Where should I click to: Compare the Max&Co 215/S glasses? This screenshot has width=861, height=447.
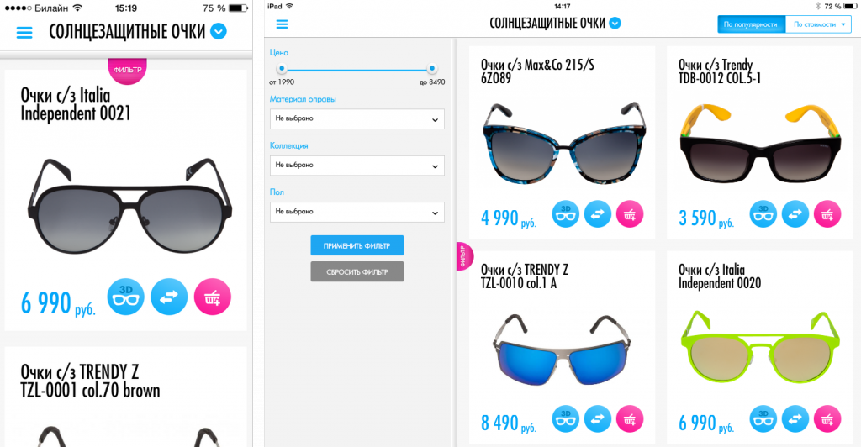(x=598, y=214)
